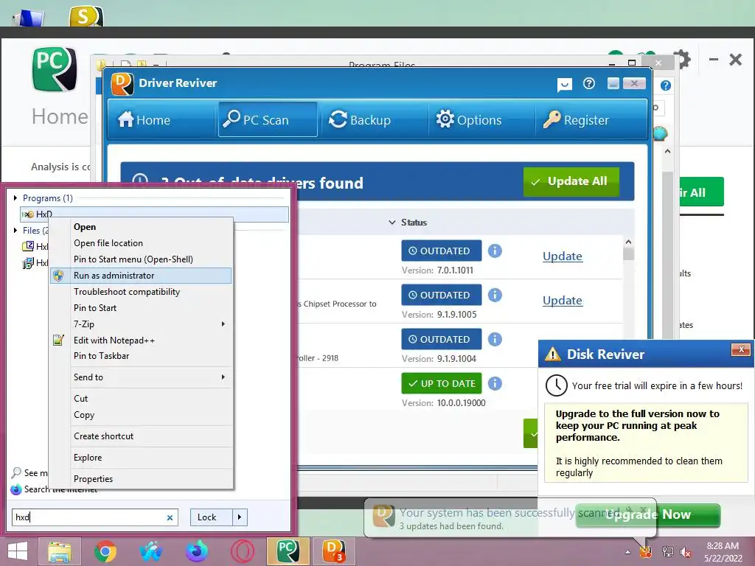Open Driver Reviver feedback chat icon
This screenshot has height=566, width=755.
[564, 85]
